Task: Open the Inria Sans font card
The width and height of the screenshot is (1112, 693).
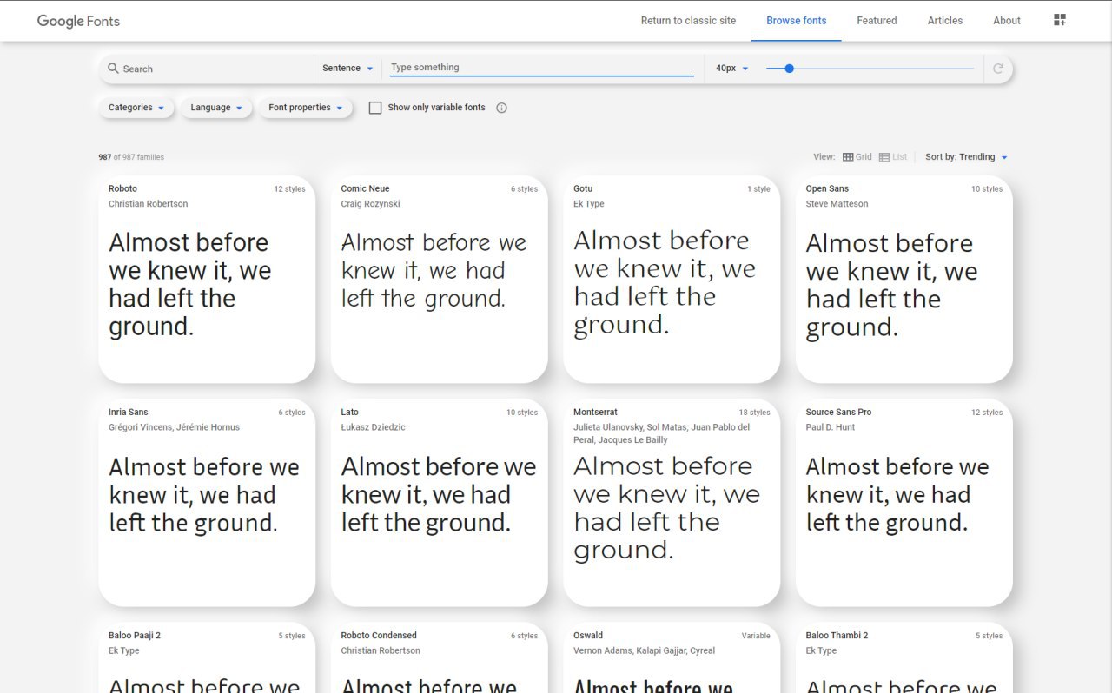Action: pyautogui.click(x=207, y=502)
